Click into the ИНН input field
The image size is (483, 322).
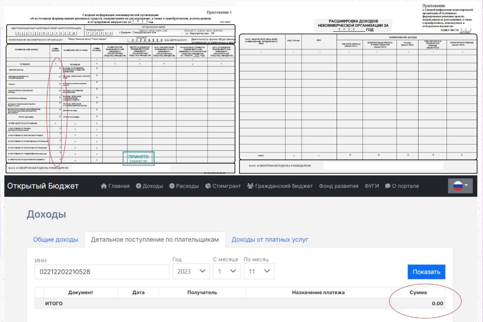pos(102,272)
